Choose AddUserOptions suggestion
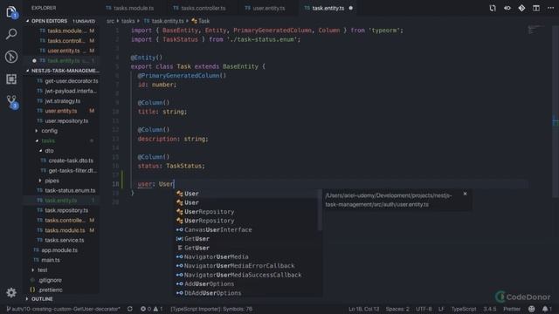This screenshot has width=559, height=314. (246, 284)
